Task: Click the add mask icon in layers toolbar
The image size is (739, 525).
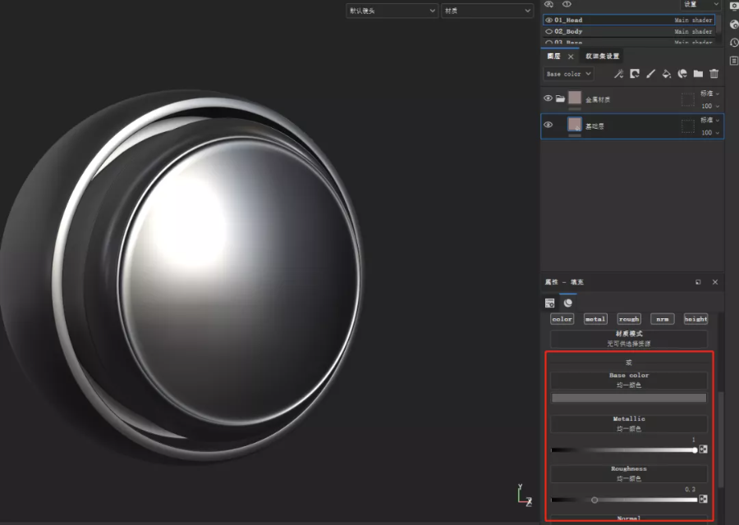Action: point(635,74)
